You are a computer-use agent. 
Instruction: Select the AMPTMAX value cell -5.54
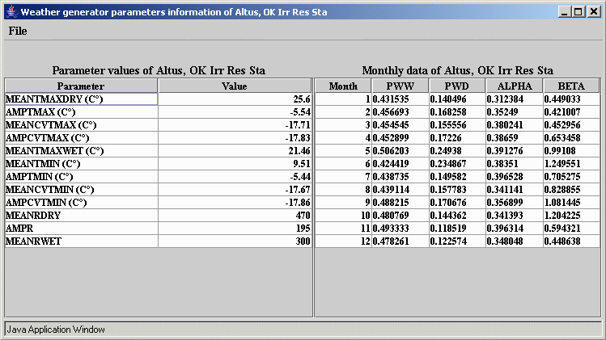click(x=235, y=112)
